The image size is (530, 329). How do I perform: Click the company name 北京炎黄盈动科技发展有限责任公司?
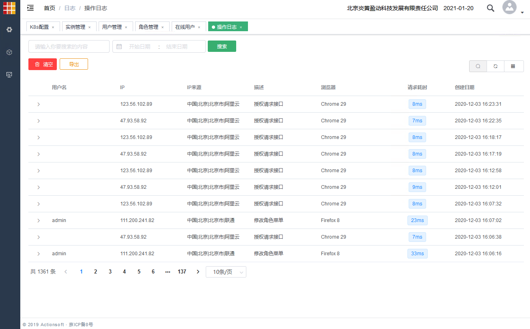coord(392,8)
